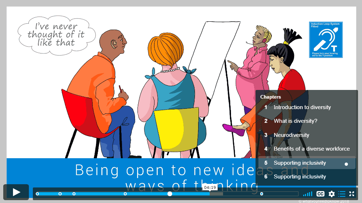The image size is (362, 203).
Task: Seek to the grey buffered progress section
Action: pyautogui.click(x=217, y=194)
